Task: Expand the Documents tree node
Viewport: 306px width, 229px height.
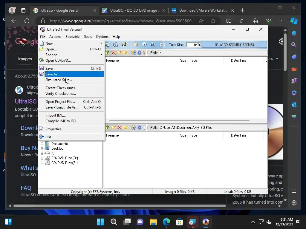Action: click(x=42, y=144)
